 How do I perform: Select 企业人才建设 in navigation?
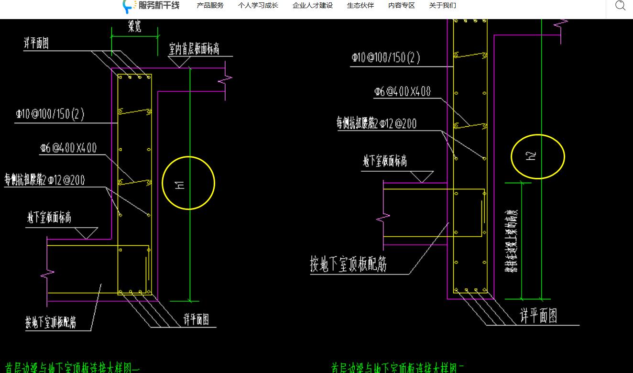coord(313,6)
